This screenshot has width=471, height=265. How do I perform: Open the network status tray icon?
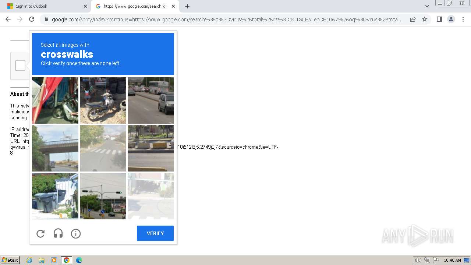click(x=427, y=260)
